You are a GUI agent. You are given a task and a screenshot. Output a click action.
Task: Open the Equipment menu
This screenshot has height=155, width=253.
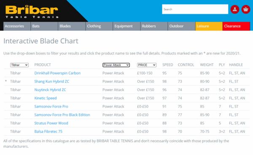tap(126, 26)
